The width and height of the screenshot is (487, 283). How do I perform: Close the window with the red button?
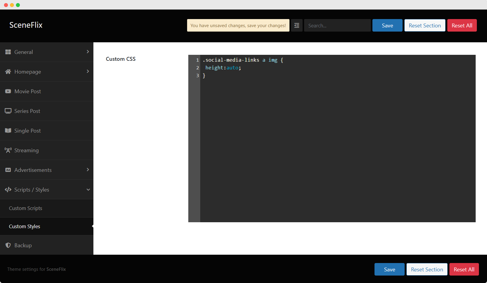click(x=6, y=5)
